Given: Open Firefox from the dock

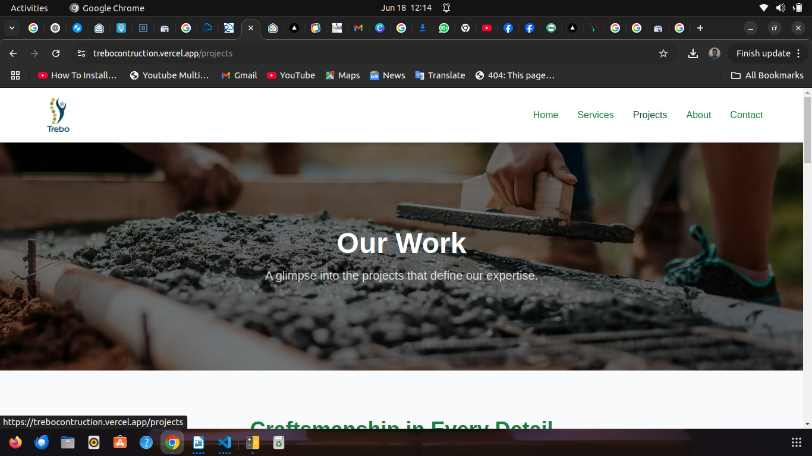Looking at the screenshot, I should [x=15, y=442].
